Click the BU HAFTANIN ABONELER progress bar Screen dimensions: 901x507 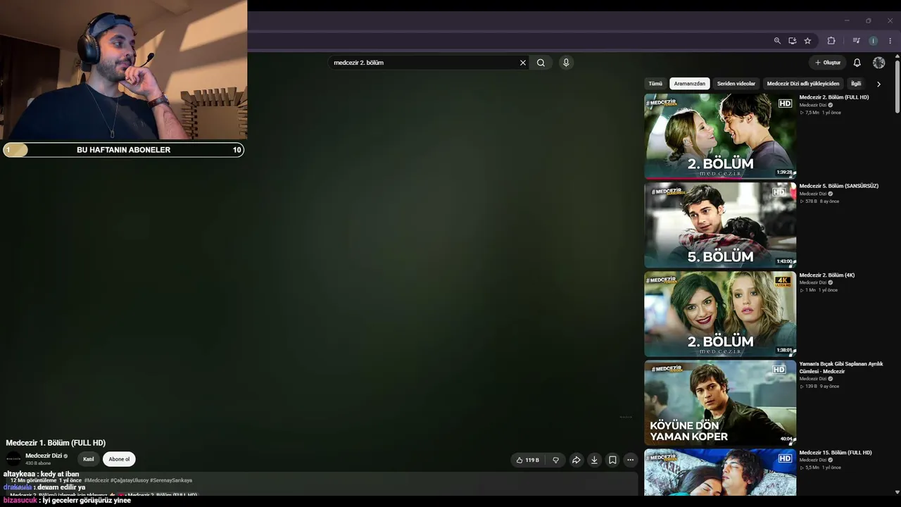click(x=123, y=150)
